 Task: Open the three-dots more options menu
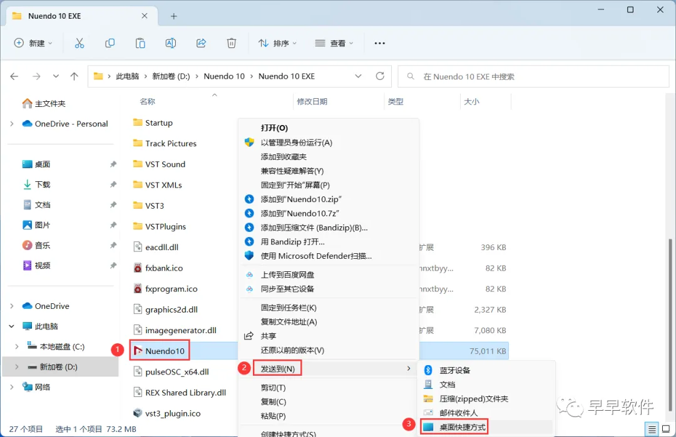point(379,43)
